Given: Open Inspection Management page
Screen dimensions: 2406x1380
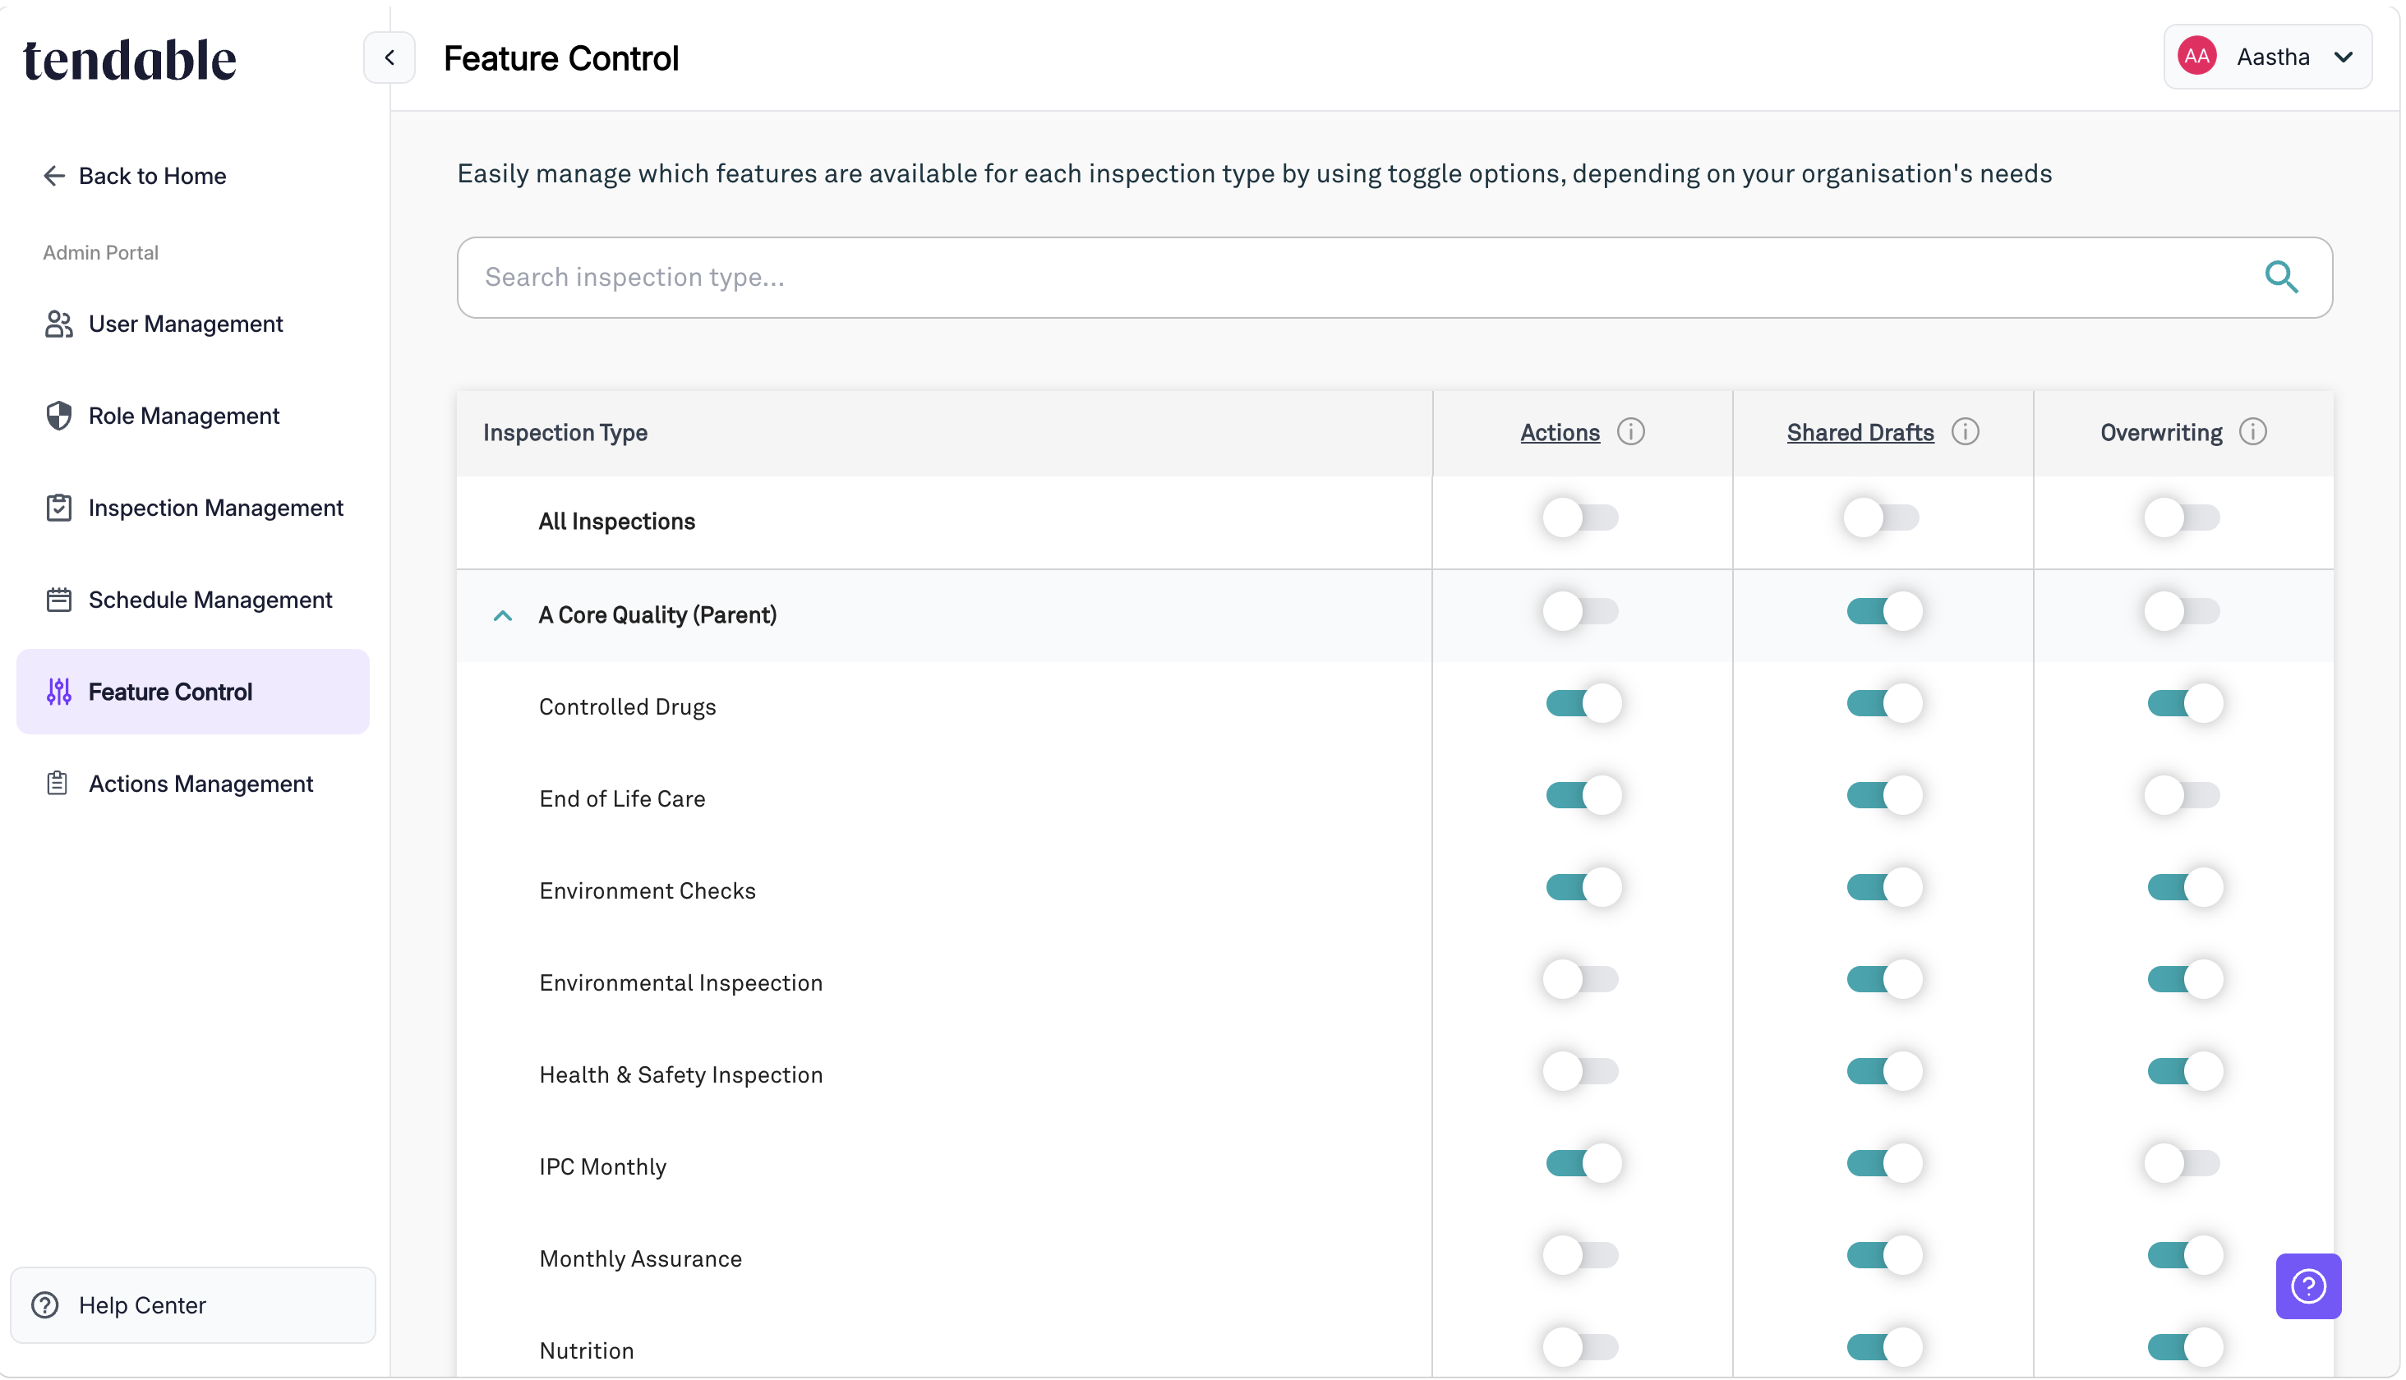Looking at the screenshot, I should click(x=192, y=508).
